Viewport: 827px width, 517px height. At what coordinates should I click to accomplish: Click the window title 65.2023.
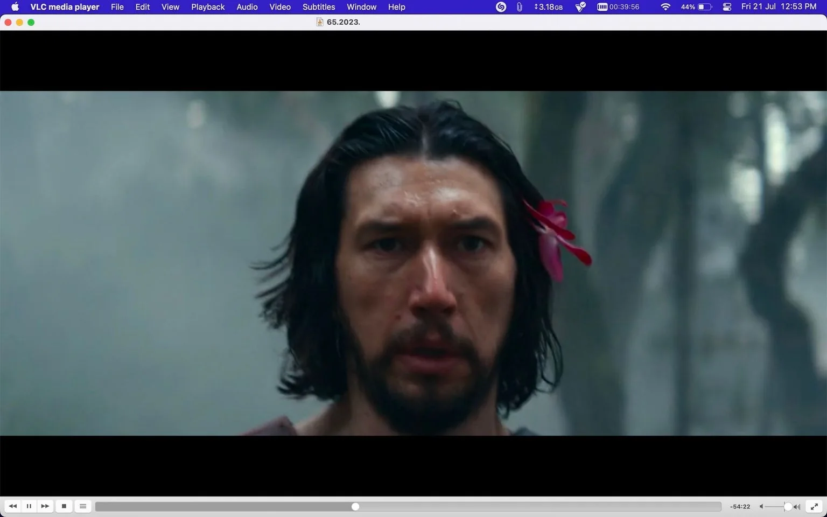pyautogui.click(x=344, y=22)
